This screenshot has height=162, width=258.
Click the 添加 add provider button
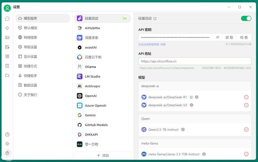(103, 155)
